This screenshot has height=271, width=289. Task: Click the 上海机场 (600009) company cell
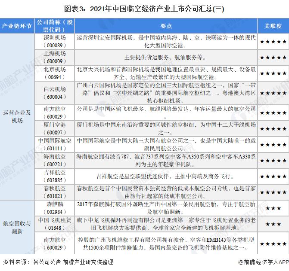click(x=55, y=57)
